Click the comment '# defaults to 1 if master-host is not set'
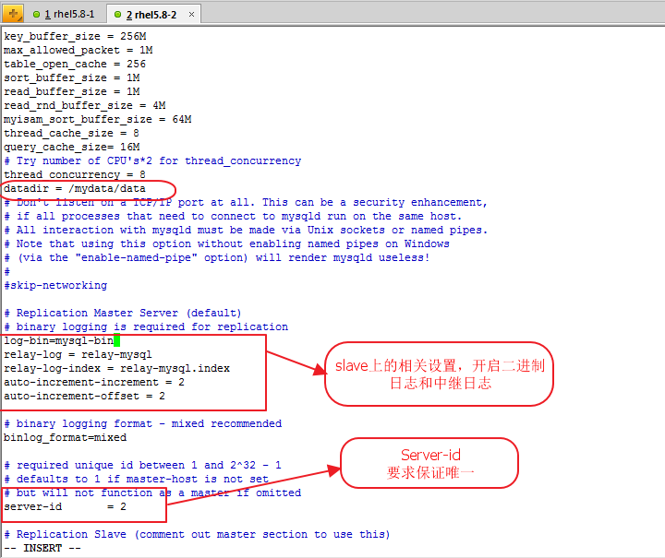The width and height of the screenshot is (665, 558). tap(136, 480)
